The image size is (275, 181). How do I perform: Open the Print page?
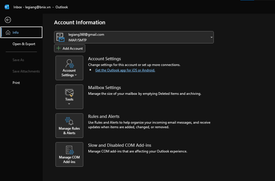(16, 83)
